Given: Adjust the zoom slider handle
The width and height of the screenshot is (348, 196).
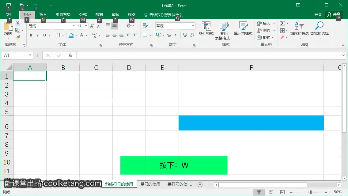Looking at the screenshot, I should 311,192.
